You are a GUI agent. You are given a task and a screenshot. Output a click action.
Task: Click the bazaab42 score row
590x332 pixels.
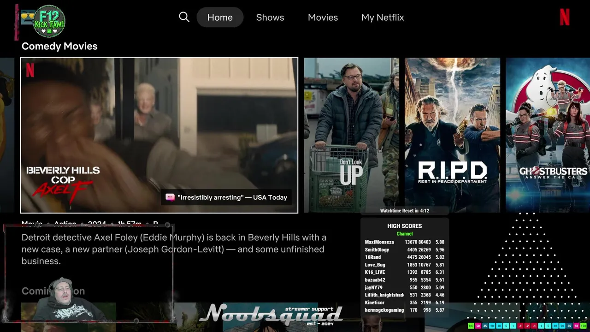[x=404, y=280]
